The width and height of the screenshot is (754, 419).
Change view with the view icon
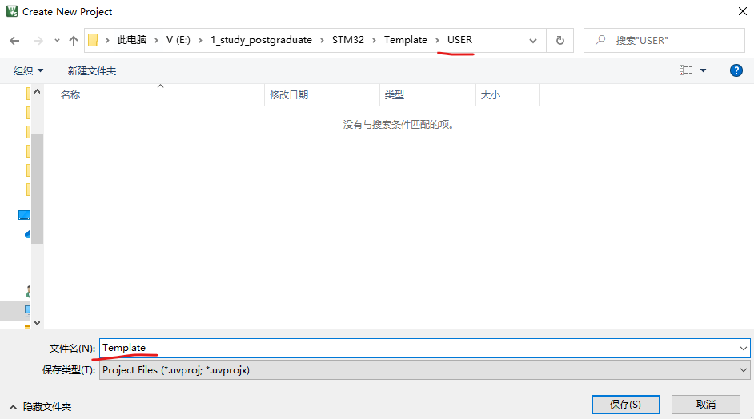pyautogui.click(x=686, y=70)
